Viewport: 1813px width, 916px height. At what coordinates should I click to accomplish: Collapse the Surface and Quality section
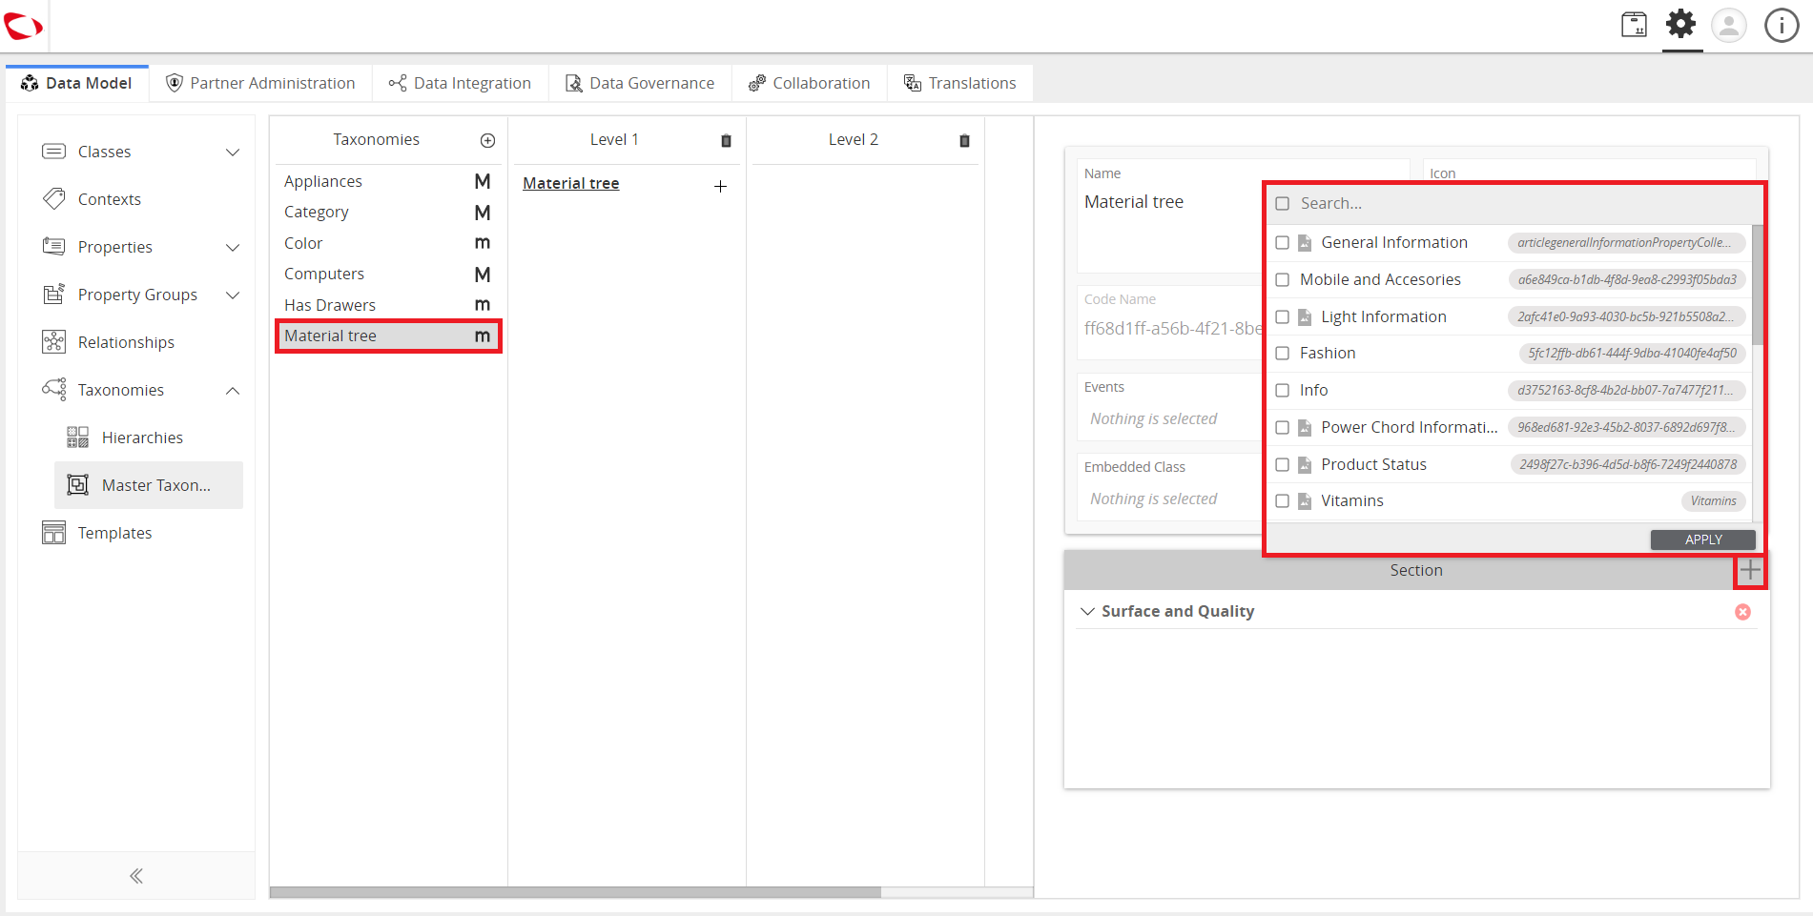click(1087, 612)
